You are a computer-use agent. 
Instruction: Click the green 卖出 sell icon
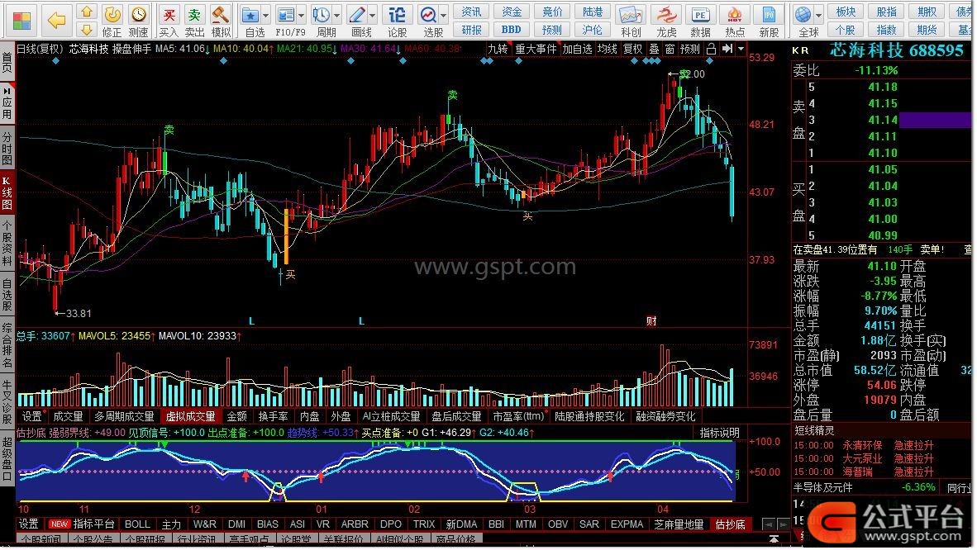tap(194, 21)
